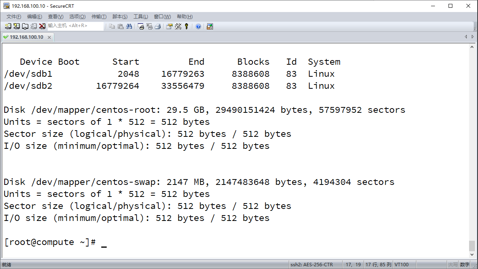Click the Start value 16779264
The width and height of the screenshot is (478, 269).
[x=118, y=86]
